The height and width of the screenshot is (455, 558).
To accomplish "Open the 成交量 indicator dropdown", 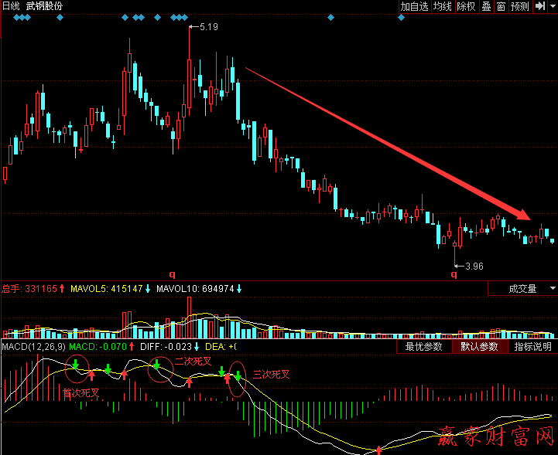I will [x=522, y=288].
